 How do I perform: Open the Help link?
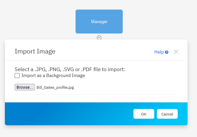pyautogui.click(x=159, y=52)
